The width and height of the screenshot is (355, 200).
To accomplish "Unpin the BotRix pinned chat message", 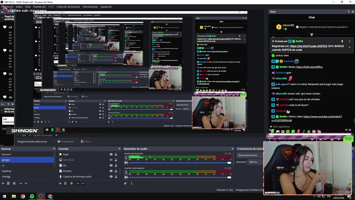I will point(342,41).
